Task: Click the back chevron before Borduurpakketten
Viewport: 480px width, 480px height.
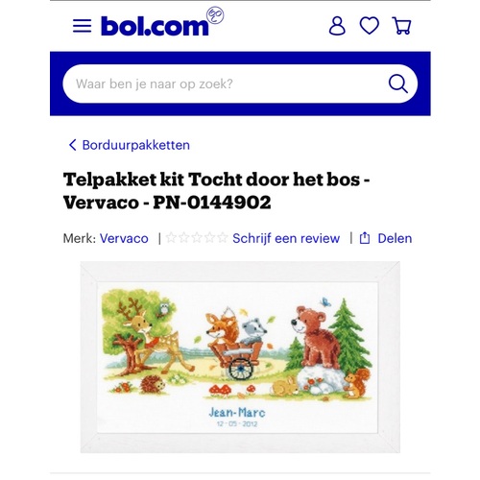Action: 73,145
